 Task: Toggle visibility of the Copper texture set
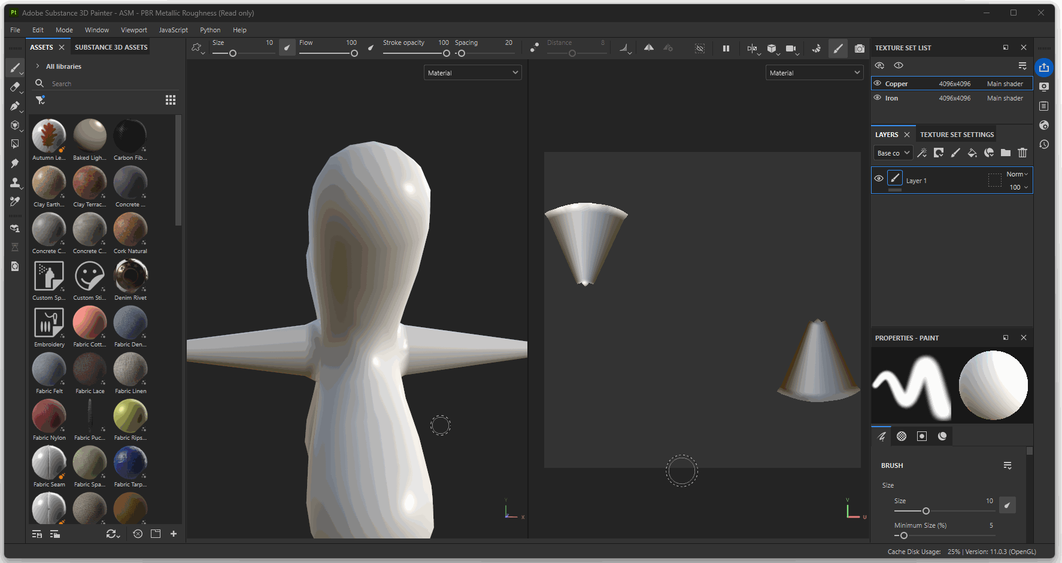tap(878, 84)
